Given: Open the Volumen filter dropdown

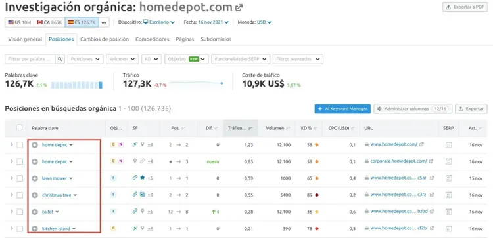Looking at the screenshot, I should 122,59.
